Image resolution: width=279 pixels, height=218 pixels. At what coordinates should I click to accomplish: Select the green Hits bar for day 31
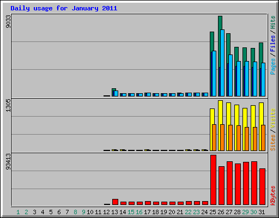pos(261,53)
